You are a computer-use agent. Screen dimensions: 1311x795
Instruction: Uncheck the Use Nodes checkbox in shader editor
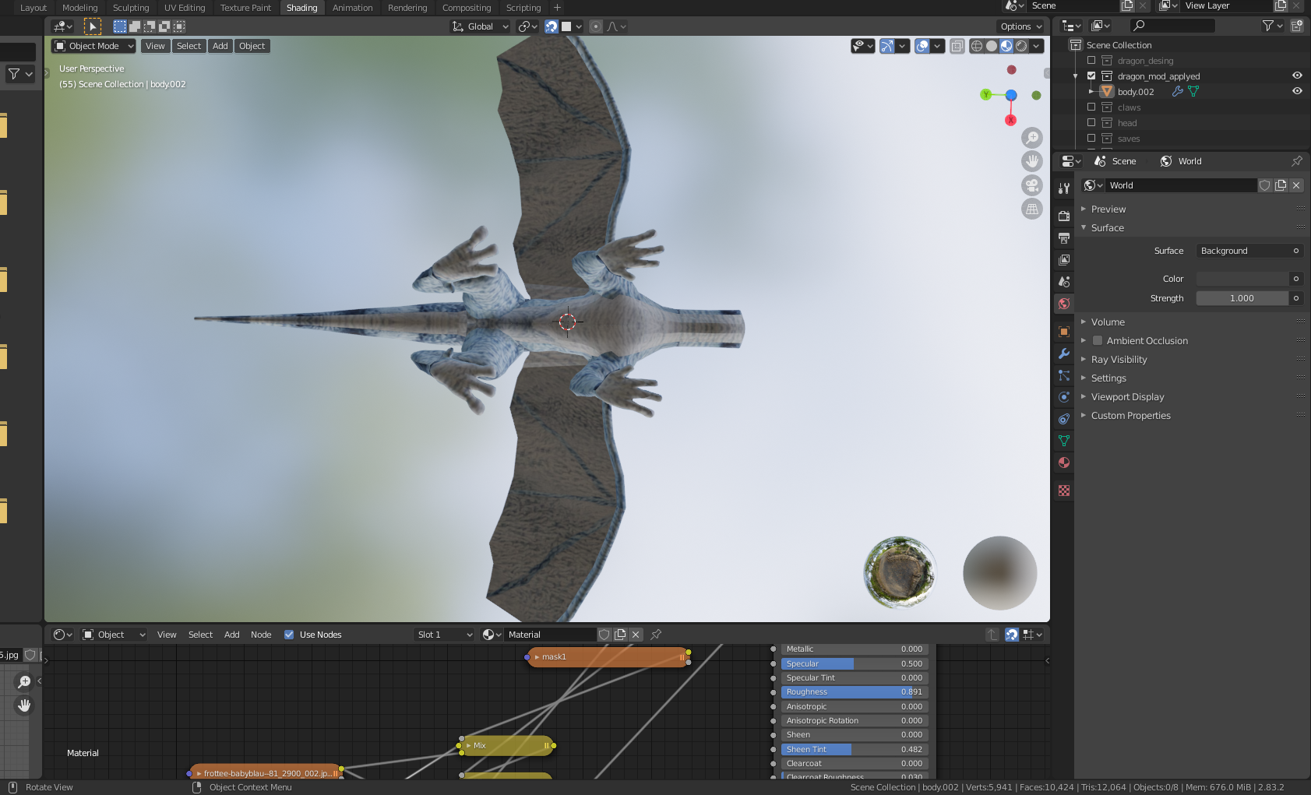tap(289, 635)
